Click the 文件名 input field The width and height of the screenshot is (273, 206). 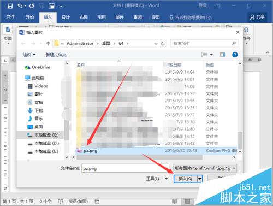[125, 168]
